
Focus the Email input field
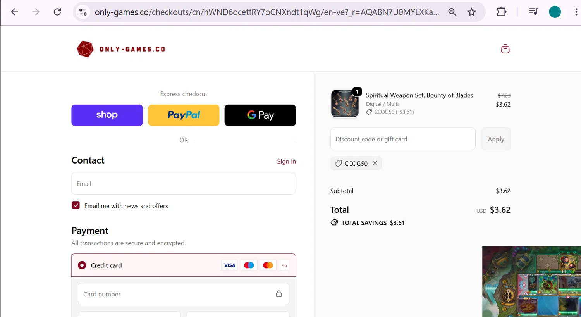[x=184, y=183]
